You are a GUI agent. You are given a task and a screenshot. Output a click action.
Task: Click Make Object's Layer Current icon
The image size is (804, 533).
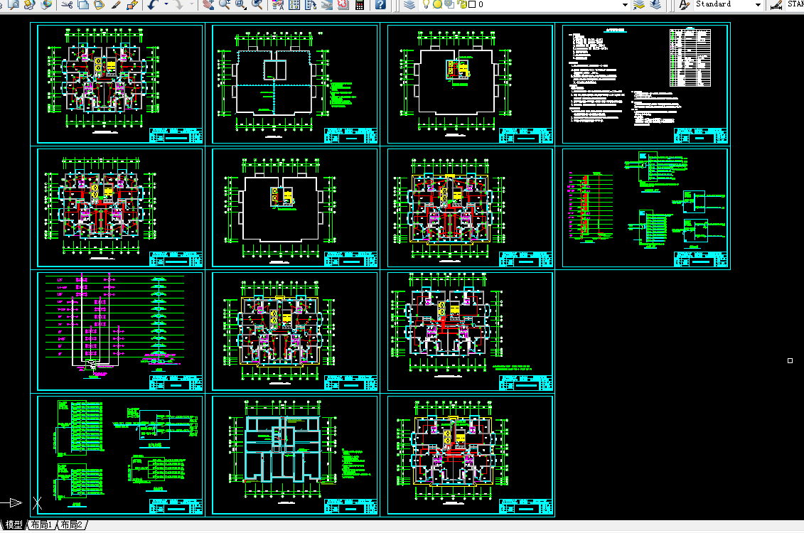638,4
